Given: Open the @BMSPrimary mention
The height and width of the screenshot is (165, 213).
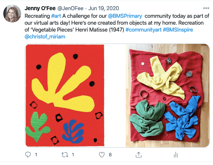Looking at the screenshot, I should click(125, 16).
